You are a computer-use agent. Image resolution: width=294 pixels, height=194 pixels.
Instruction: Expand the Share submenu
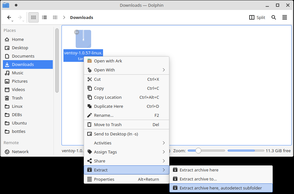(127, 161)
